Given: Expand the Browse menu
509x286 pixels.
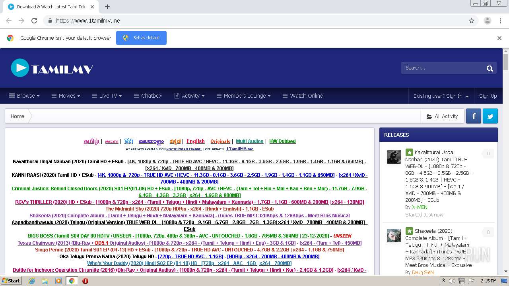Looking at the screenshot, I should pos(25,96).
